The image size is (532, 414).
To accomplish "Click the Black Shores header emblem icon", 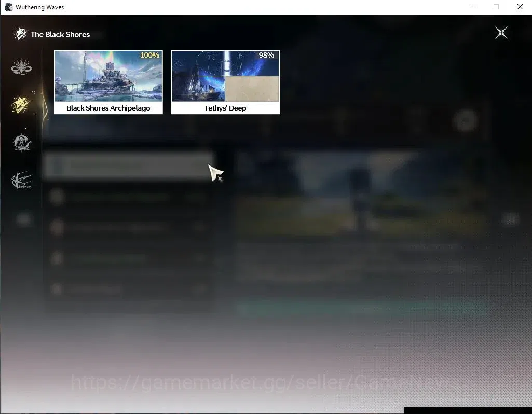I will (x=20, y=34).
